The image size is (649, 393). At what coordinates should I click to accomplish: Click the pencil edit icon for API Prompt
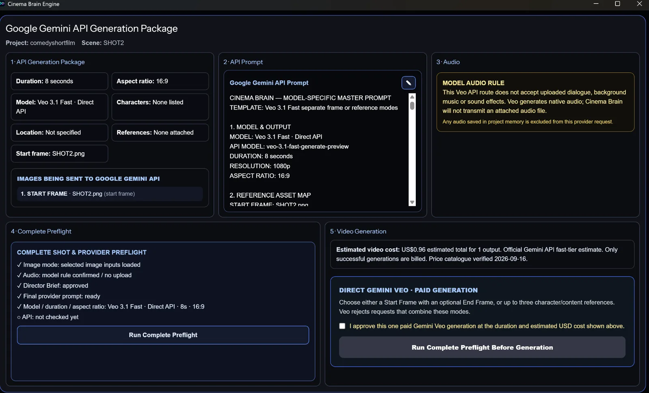[408, 83]
